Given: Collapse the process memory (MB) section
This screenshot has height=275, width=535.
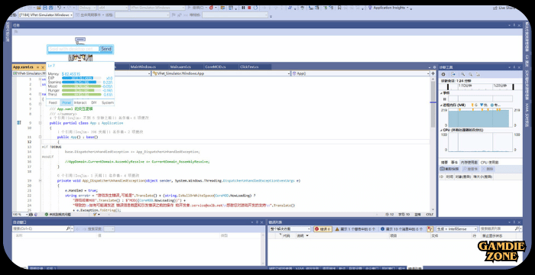Looking at the screenshot, I should pos(442,105).
